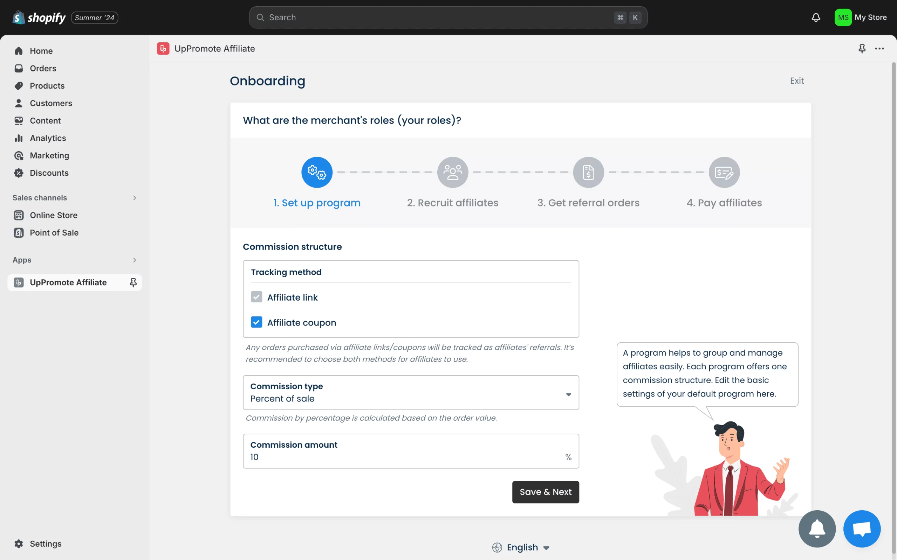Select the Marketing menu item

[49, 155]
